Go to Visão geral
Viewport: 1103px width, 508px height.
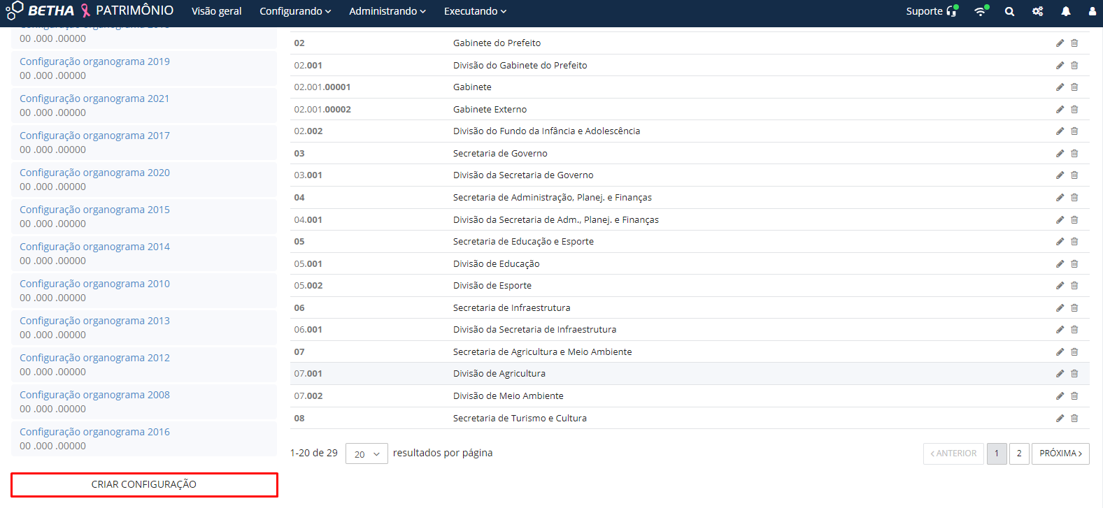(217, 11)
